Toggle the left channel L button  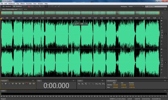165,34
